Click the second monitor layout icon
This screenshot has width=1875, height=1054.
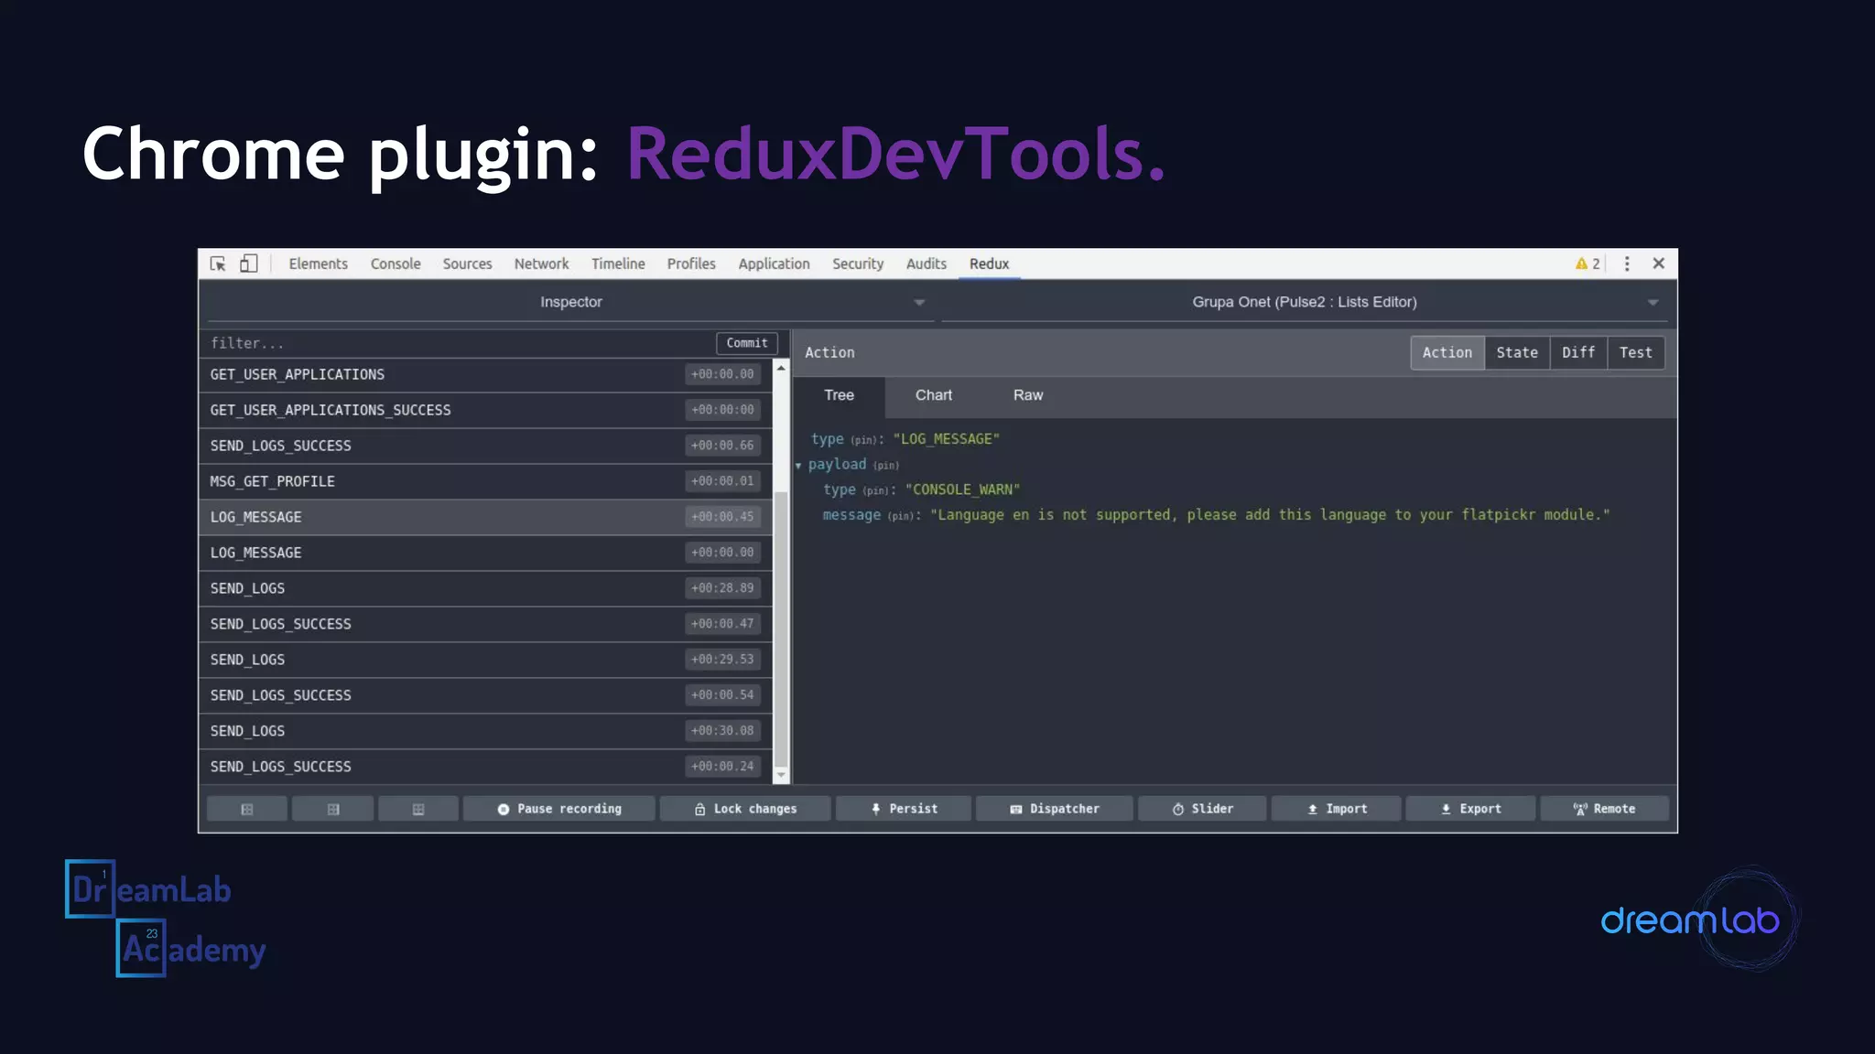click(333, 809)
